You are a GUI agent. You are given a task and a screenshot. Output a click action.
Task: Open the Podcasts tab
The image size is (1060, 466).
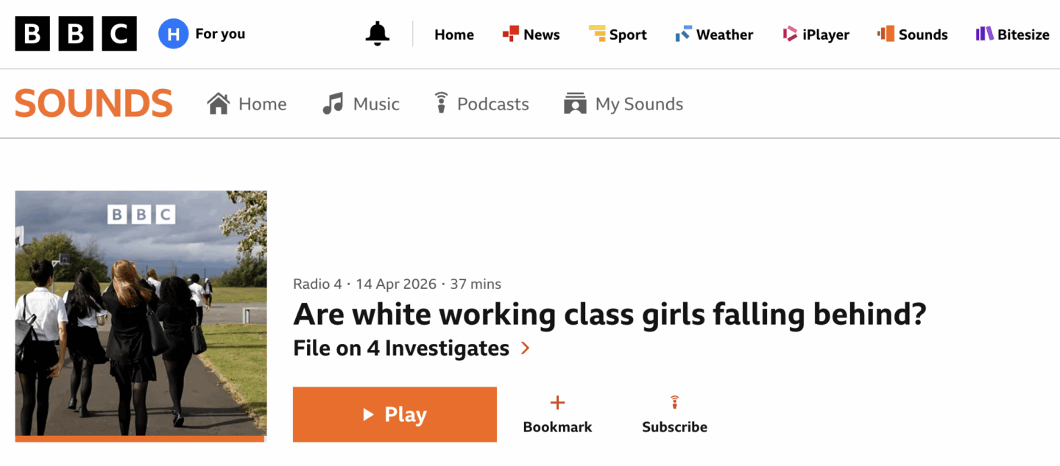[481, 104]
